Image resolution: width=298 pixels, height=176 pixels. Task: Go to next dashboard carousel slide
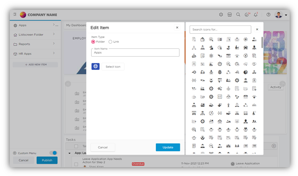[x=282, y=84]
